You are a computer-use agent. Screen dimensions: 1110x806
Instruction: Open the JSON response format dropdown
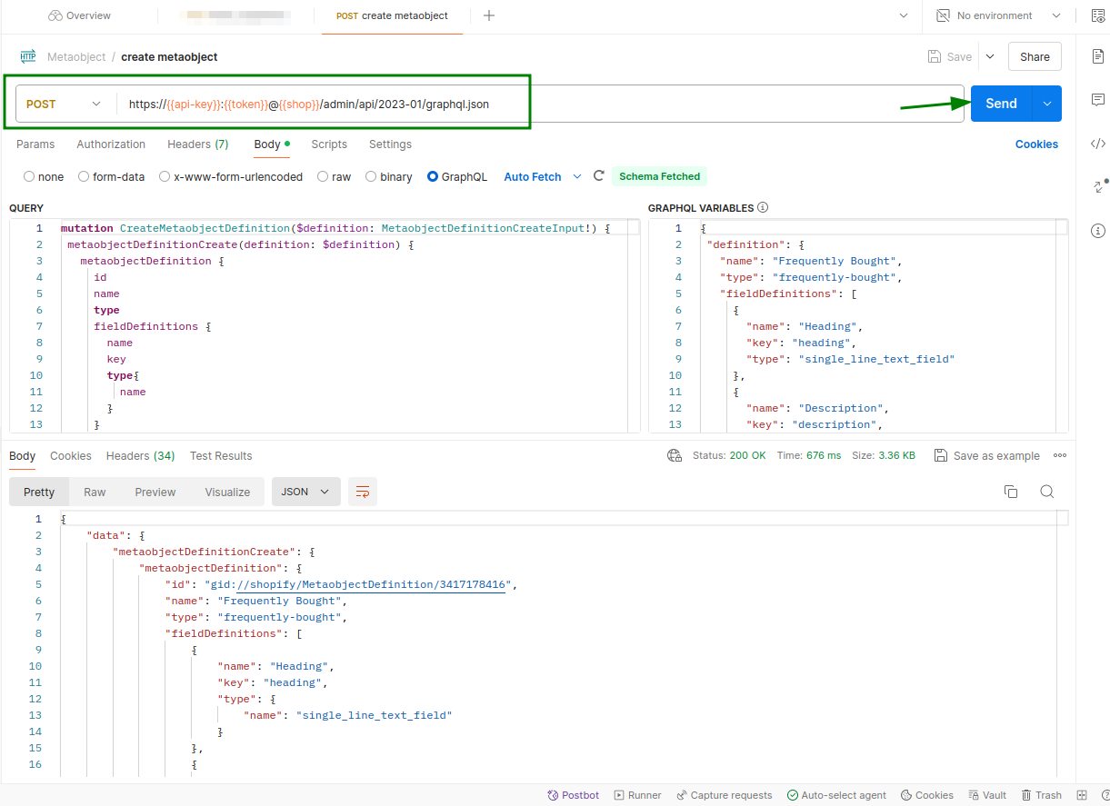point(305,491)
